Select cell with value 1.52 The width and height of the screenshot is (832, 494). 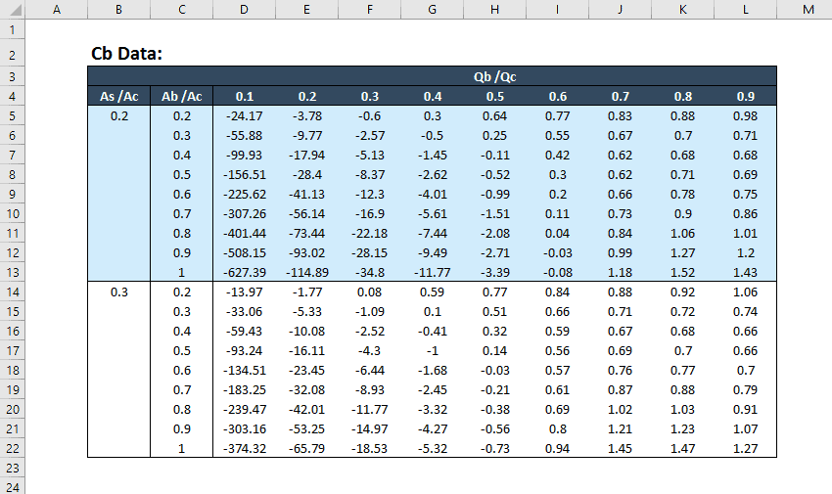pos(682,273)
